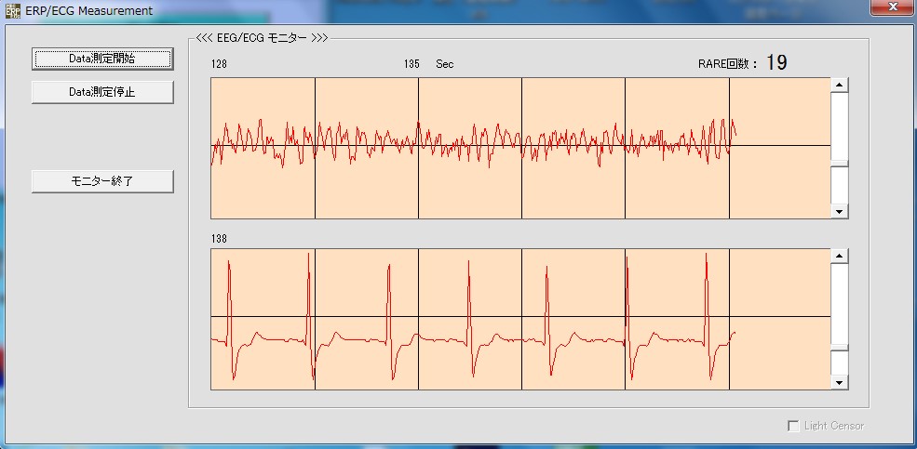Close the ERP/ECG Measurement window
This screenshot has width=917, height=449.
click(891, 7)
